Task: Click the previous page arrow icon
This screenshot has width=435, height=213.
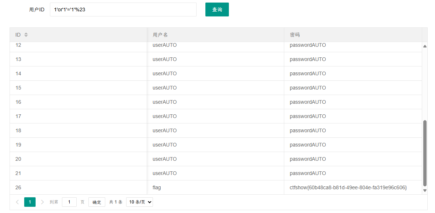Action: tap(17, 202)
